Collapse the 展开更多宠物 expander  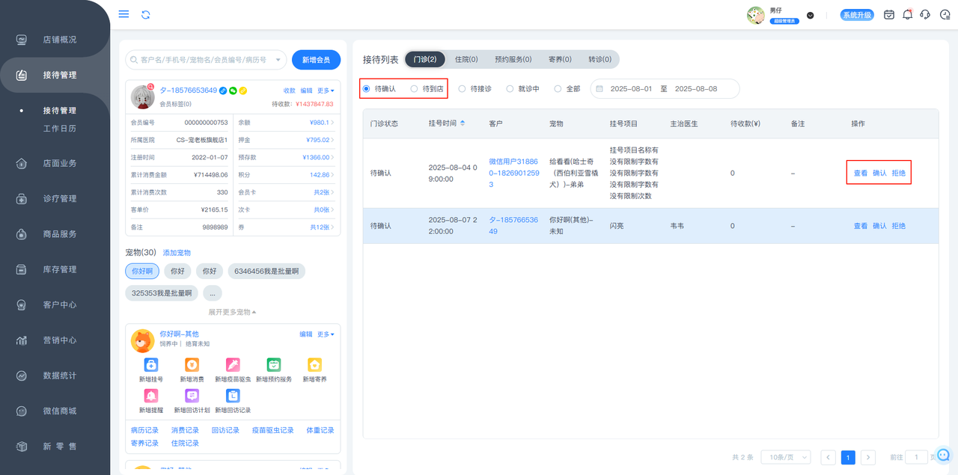click(233, 312)
